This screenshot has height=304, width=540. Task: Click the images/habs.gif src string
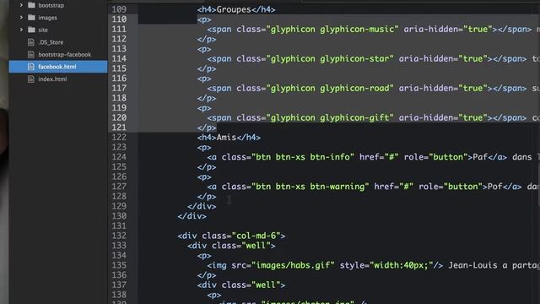tap(293, 265)
